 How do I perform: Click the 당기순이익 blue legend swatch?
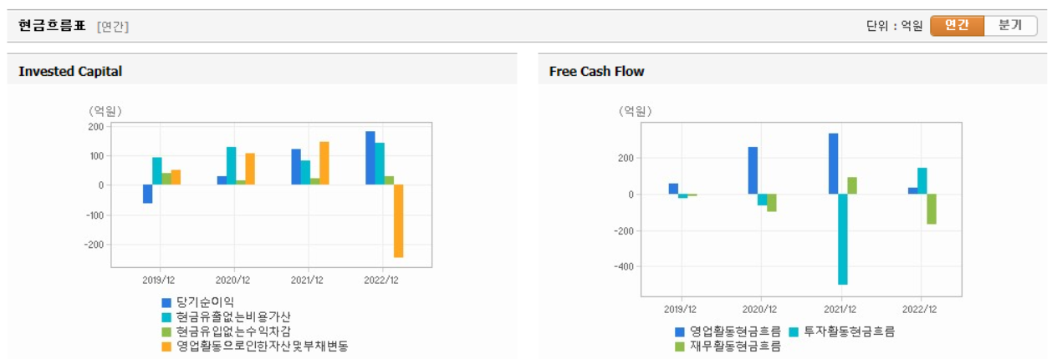pos(166,302)
